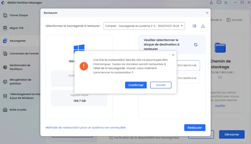Open Gestionnaire de Partitions
Screen dimensions: 251x144
pyautogui.click(x=20, y=67)
